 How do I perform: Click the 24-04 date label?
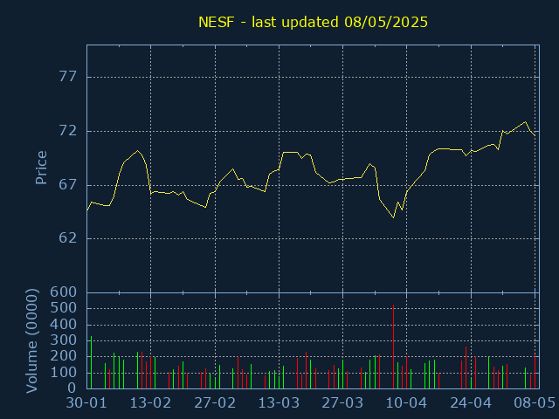point(471,403)
